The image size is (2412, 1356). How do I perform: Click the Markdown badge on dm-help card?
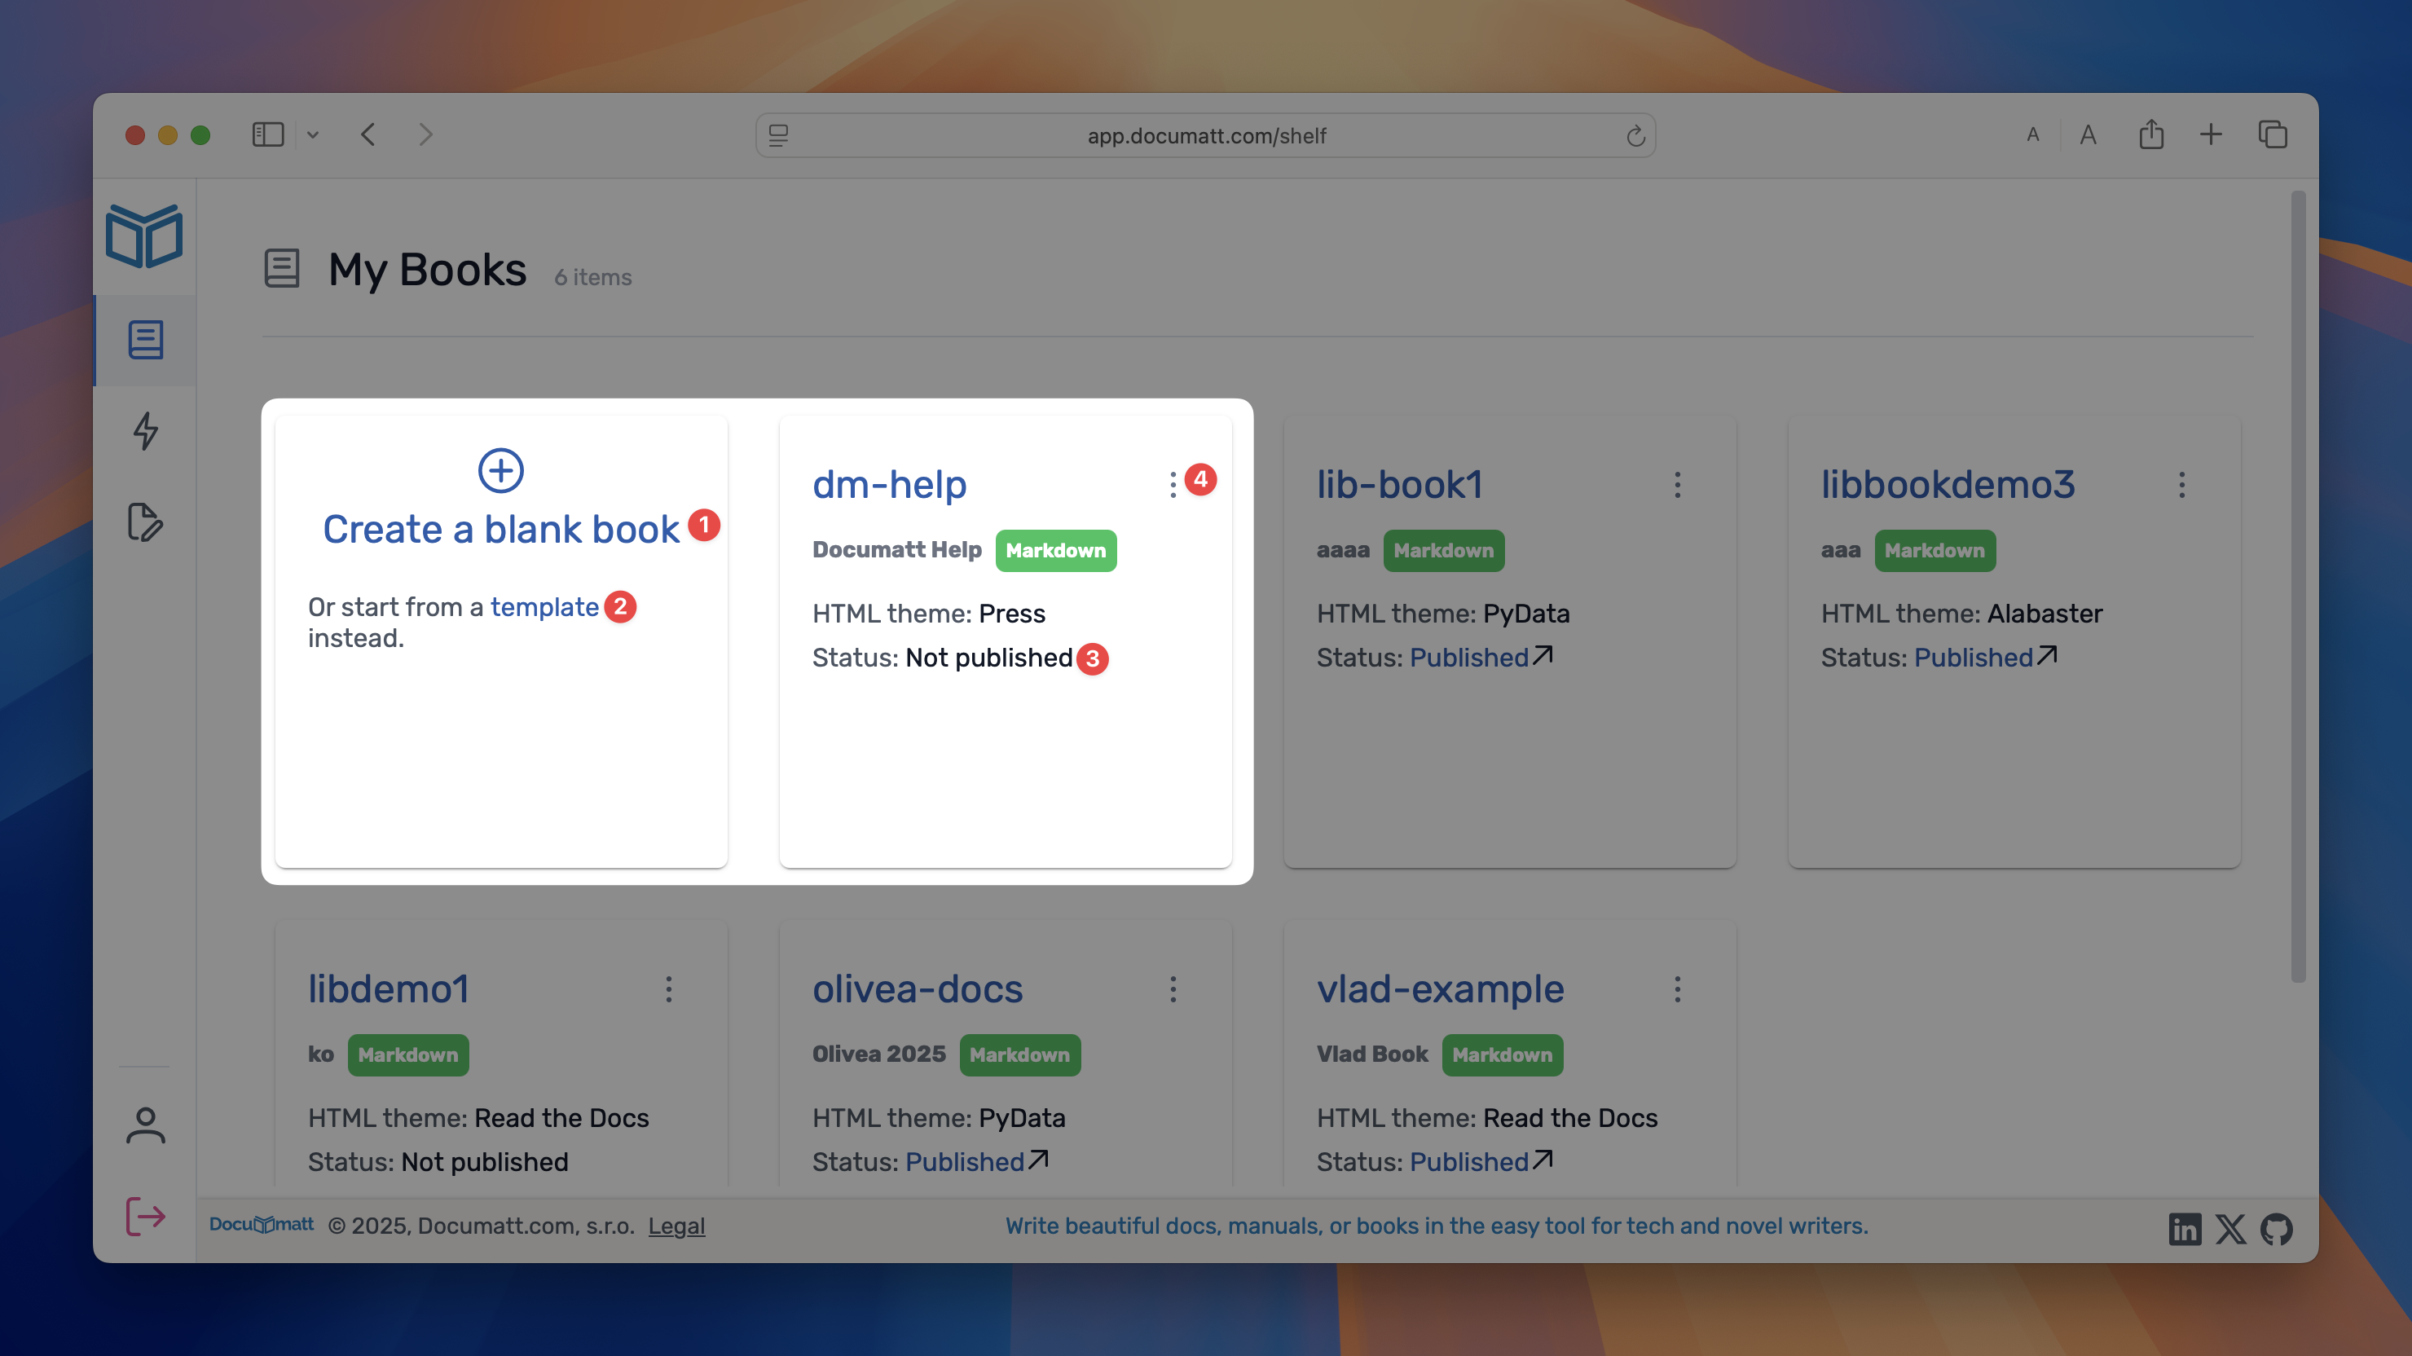coord(1055,551)
